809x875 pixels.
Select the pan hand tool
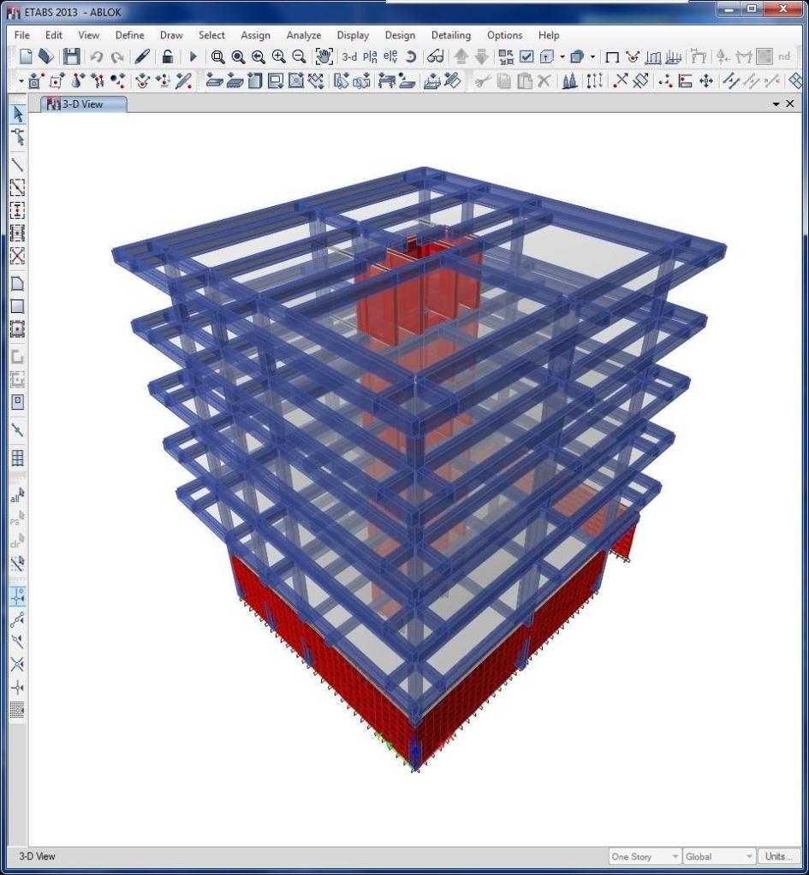[324, 56]
